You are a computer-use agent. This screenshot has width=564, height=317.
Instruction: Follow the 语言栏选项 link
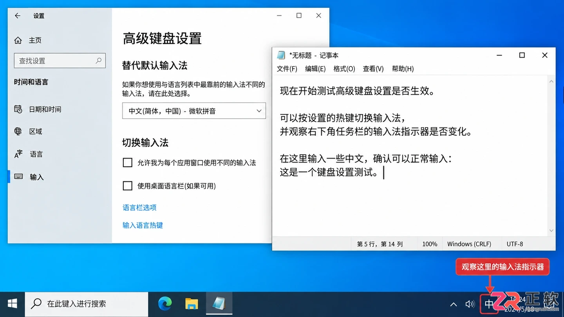139,207
